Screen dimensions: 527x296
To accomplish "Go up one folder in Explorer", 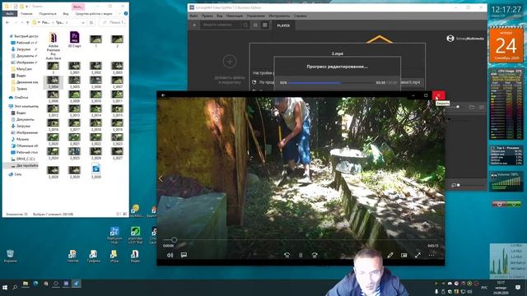I will (28, 22).
